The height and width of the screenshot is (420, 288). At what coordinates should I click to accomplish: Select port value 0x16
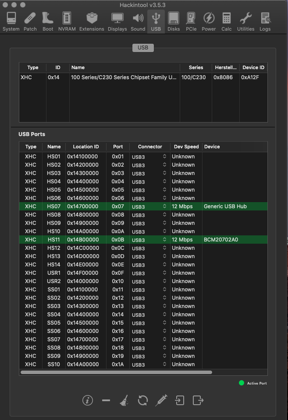click(x=118, y=331)
